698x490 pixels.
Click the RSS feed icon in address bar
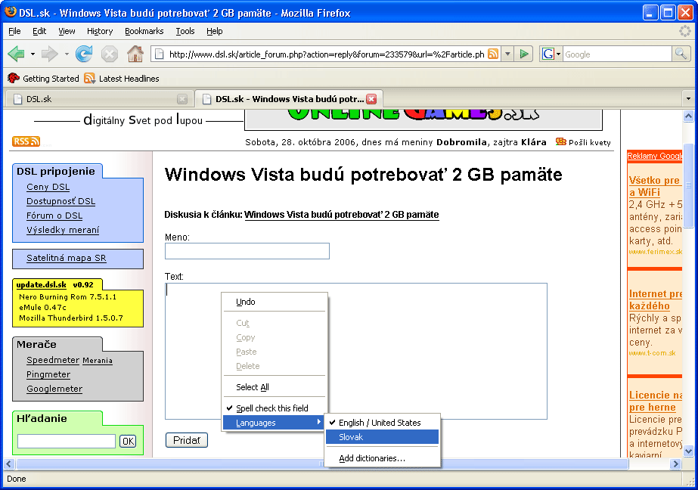(x=493, y=54)
